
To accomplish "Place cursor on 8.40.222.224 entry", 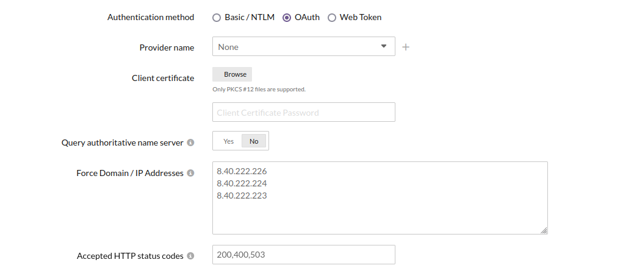I will pyautogui.click(x=242, y=183).
